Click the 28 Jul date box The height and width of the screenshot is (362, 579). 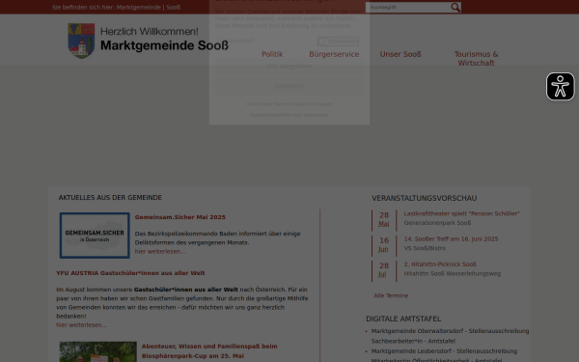[384, 270]
